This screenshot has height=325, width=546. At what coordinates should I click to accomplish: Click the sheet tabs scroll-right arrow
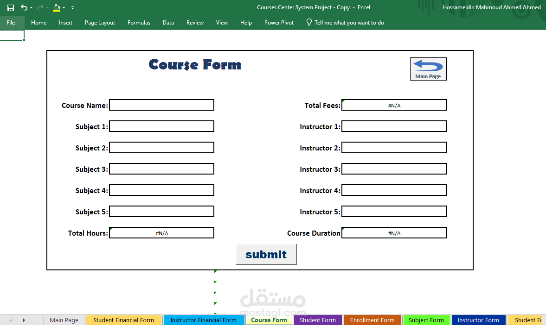point(24,320)
